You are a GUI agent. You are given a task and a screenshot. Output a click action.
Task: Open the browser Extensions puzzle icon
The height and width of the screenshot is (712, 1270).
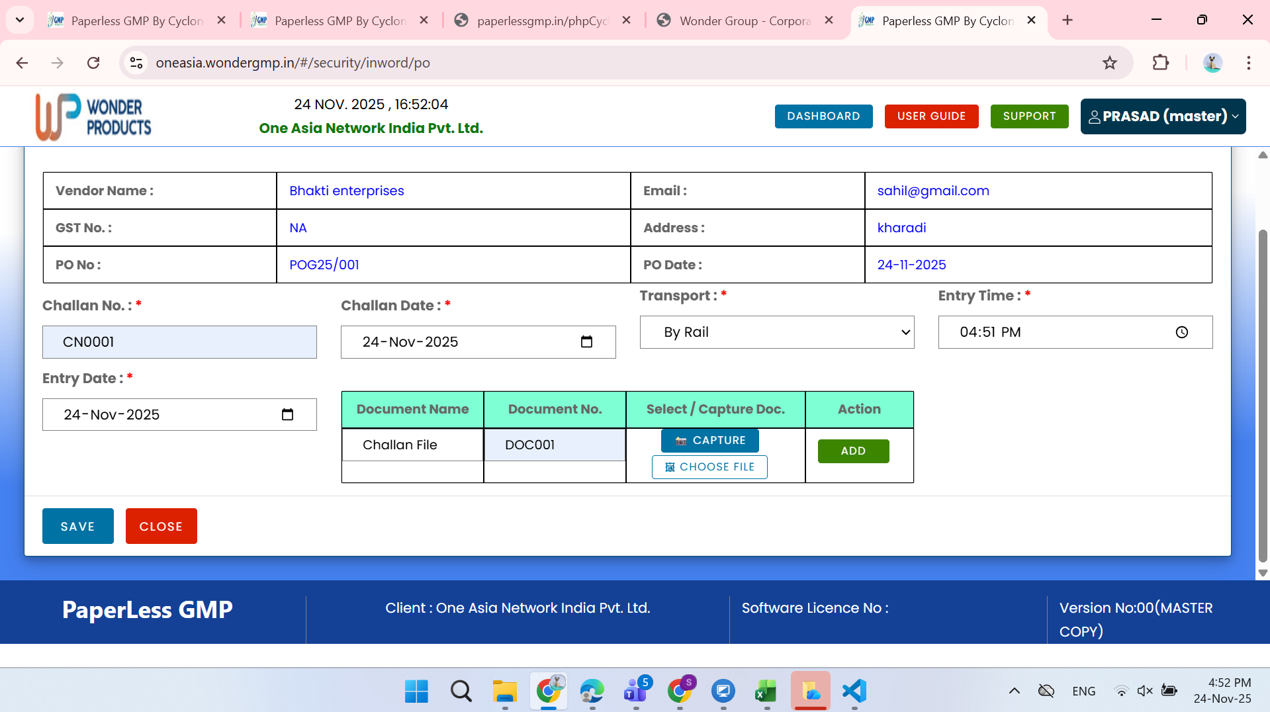(x=1160, y=63)
